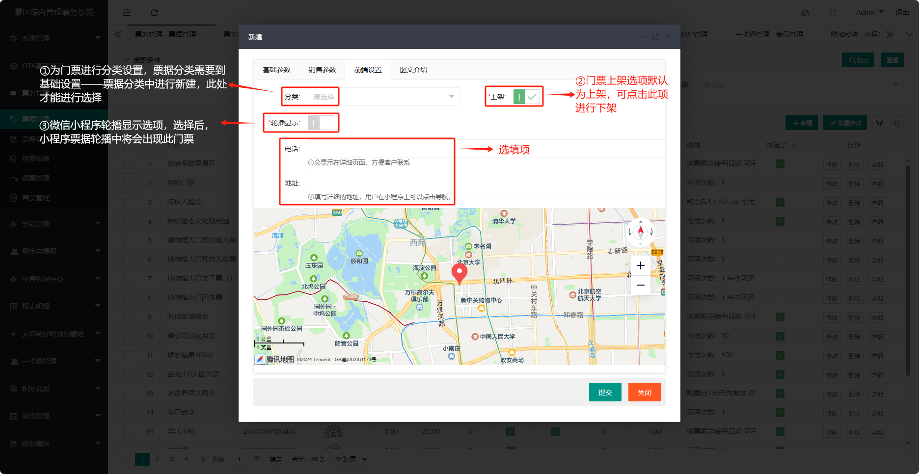
Task: Check the row 15 洋沃小镇 checkbox
Action: (x=128, y=432)
